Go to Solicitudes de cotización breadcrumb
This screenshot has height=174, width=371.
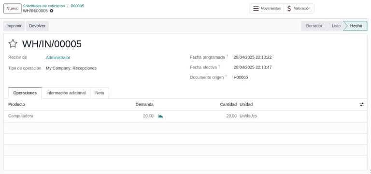coord(44,6)
